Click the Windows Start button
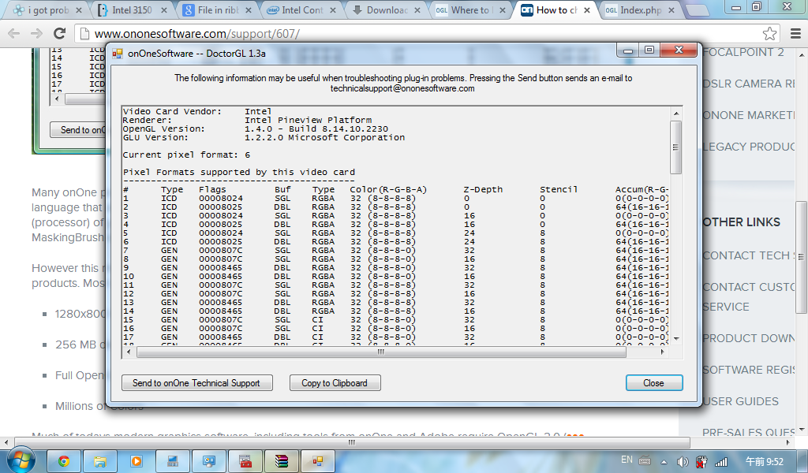 19,460
